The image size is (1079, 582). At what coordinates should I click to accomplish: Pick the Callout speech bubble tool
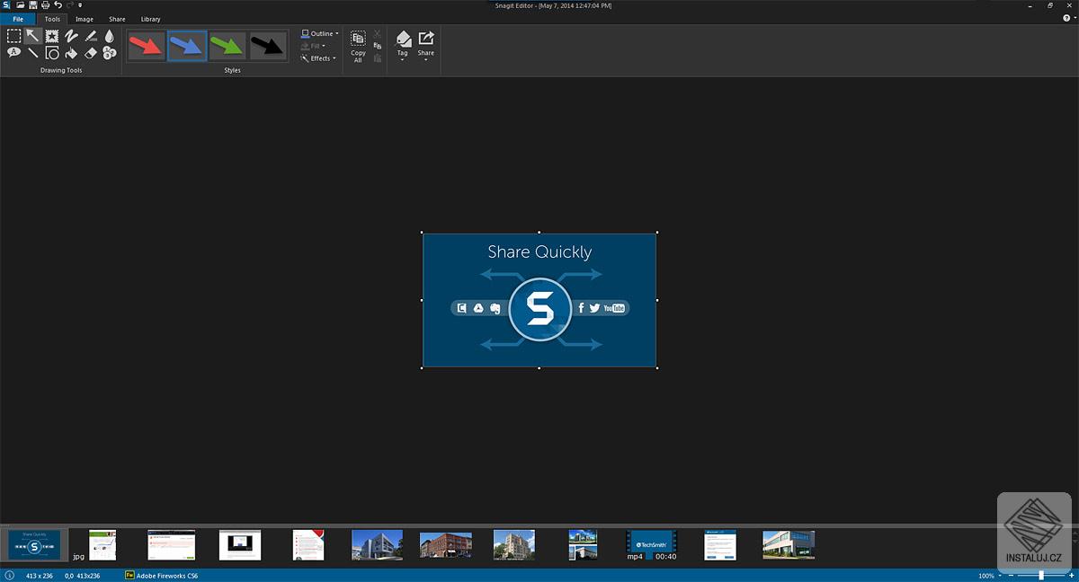tap(14, 53)
